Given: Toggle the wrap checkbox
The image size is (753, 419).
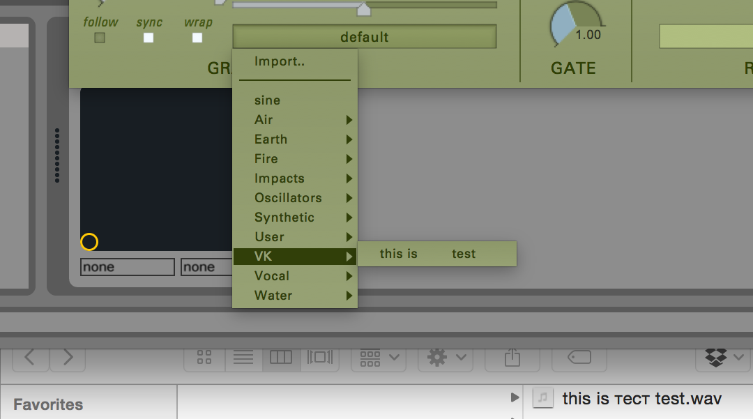Looking at the screenshot, I should (x=197, y=38).
